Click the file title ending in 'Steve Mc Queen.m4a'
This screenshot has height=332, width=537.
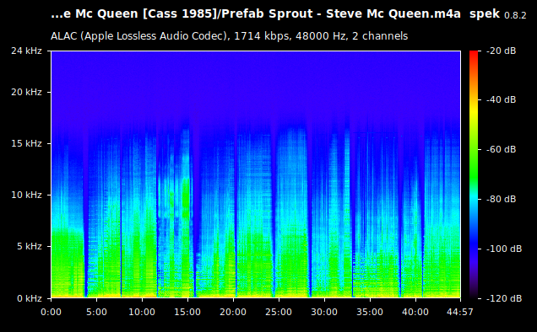[x=256, y=14]
